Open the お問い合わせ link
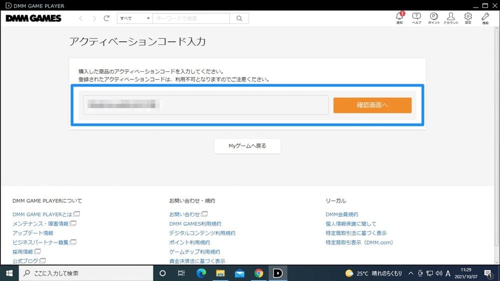Viewport: 500px width, 281px height. tap(184, 214)
